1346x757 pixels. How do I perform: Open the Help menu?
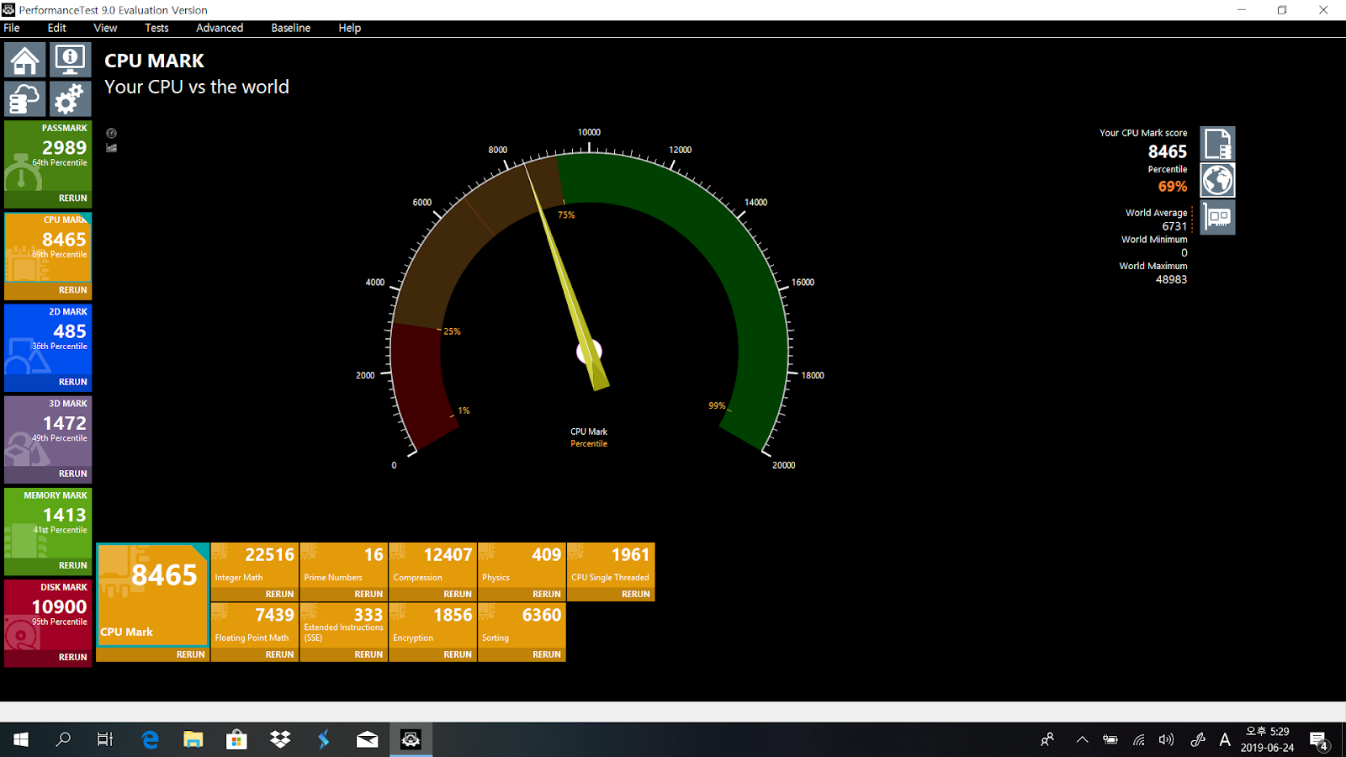pos(350,28)
